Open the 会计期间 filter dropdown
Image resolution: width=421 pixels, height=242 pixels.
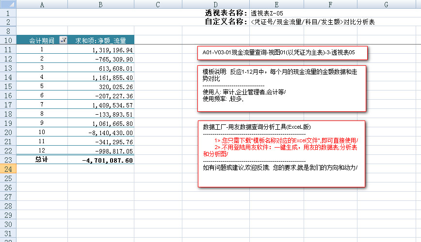(x=62, y=40)
